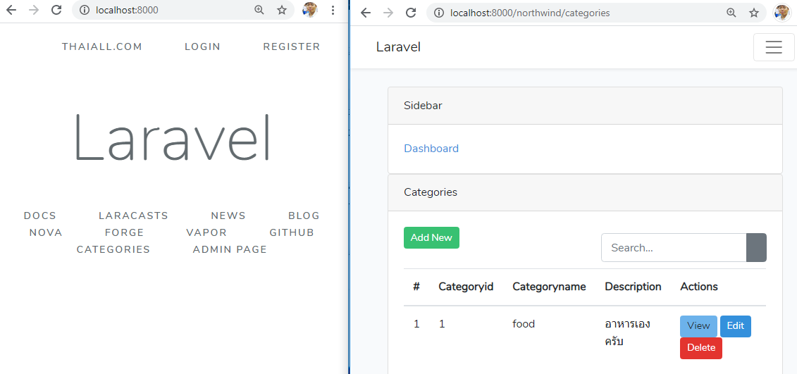Click star bookmark icon in right browser
This screenshot has width=797, height=374.
point(754,13)
